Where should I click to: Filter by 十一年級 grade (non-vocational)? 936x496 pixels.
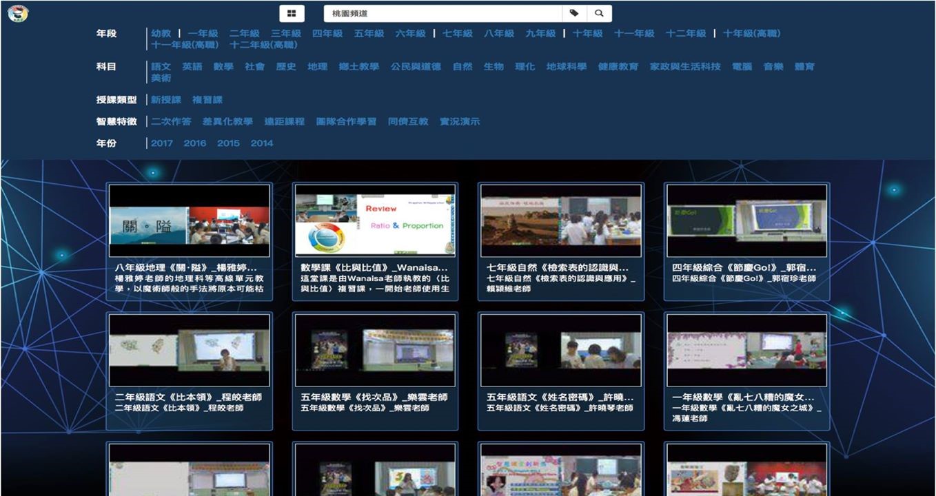coord(634,33)
